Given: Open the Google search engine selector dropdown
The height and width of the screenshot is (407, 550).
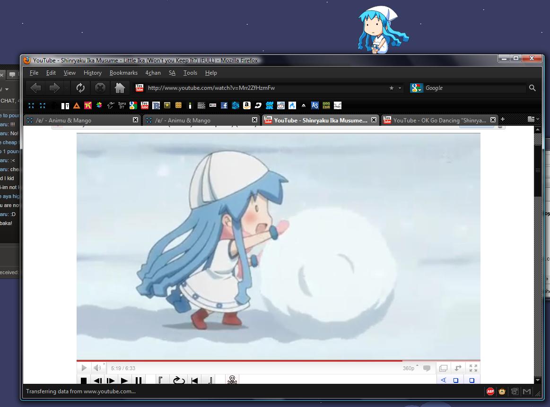Looking at the screenshot, I should point(416,88).
